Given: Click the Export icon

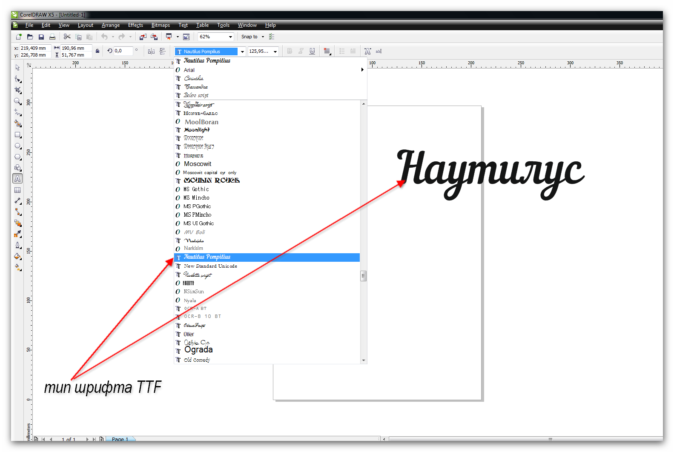Looking at the screenshot, I should pos(154,37).
